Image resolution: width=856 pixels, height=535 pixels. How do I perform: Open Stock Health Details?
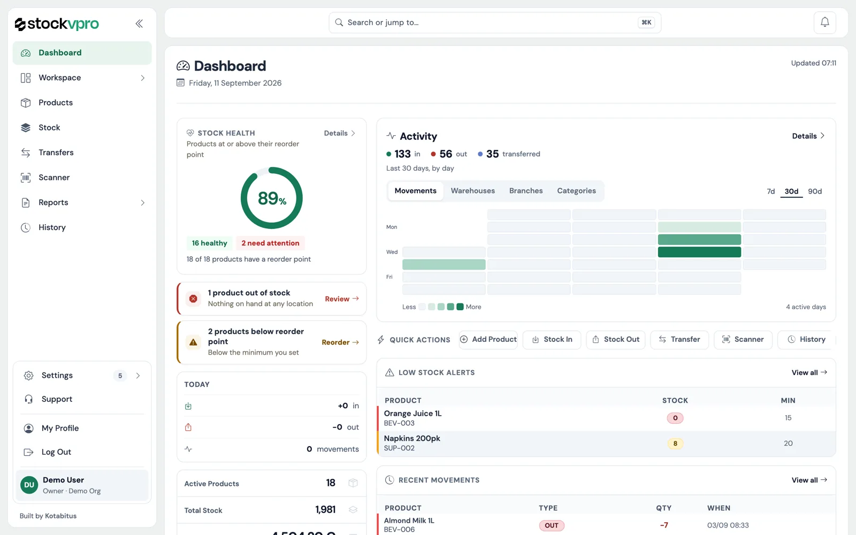(x=340, y=133)
